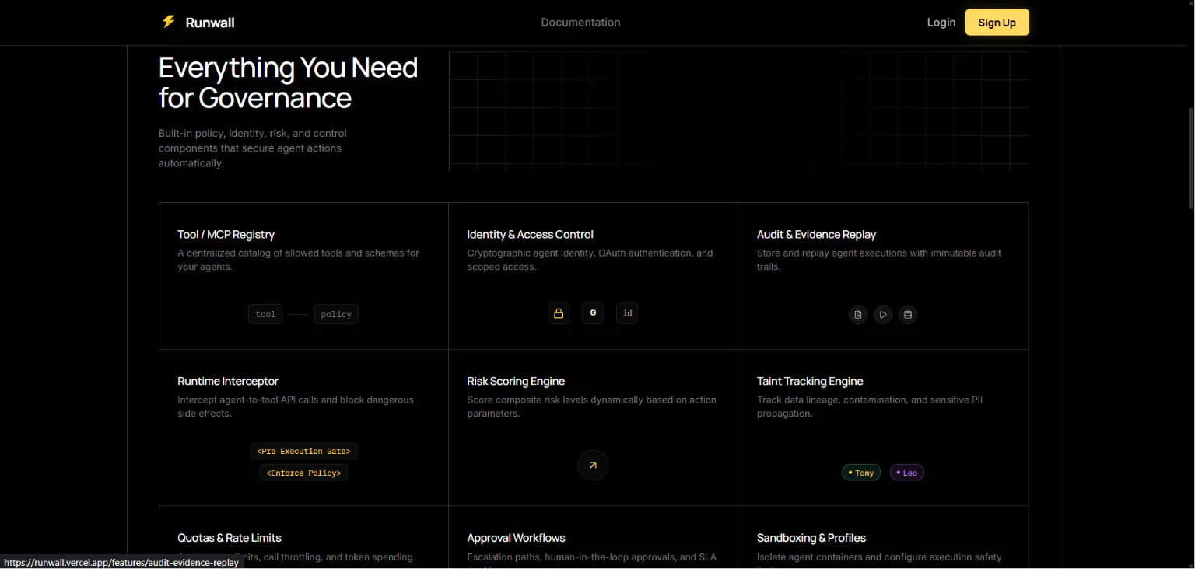The height and width of the screenshot is (569, 1195).
Task: Click 'Everything You Need for Governance' heading
Action: pyautogui.click(x=289, y=82)
